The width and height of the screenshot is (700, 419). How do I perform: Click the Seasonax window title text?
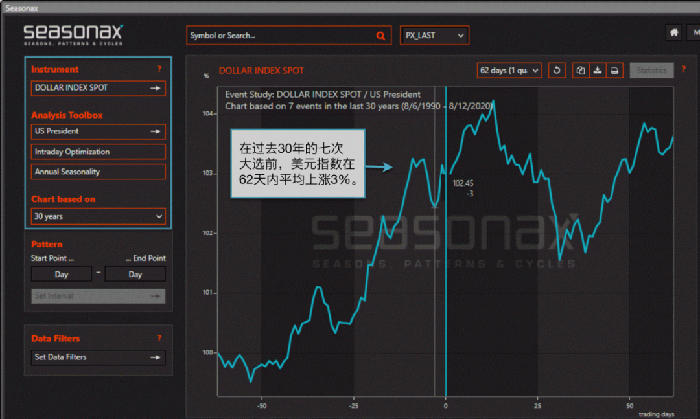point(21,8)
